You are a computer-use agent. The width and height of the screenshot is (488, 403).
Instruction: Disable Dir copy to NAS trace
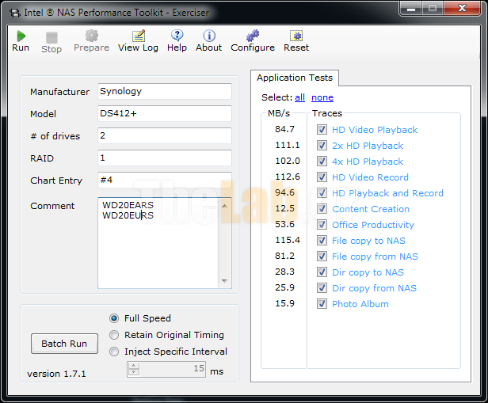pyautogui.click(x=322, y=272)
